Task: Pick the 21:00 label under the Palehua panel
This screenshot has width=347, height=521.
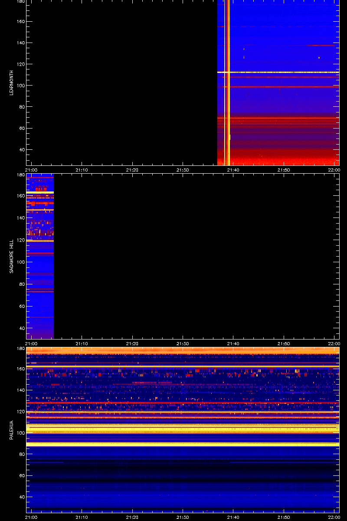Action: tap(31, 517)
